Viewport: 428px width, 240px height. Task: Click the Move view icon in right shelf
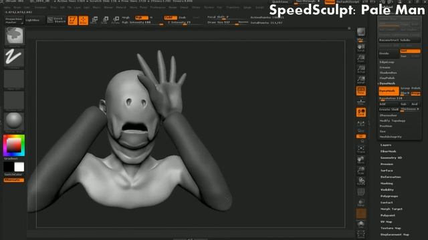click(x=361, y=160)
